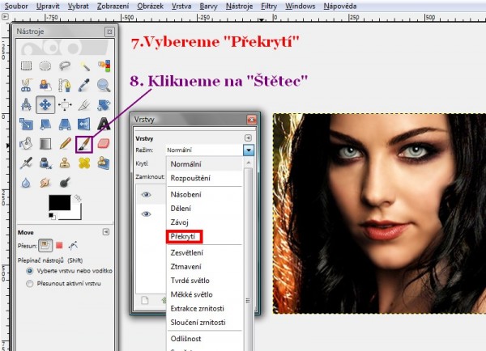Select the Smudge finger tool
Screen dimensions: 486x351
coord(45,183)
